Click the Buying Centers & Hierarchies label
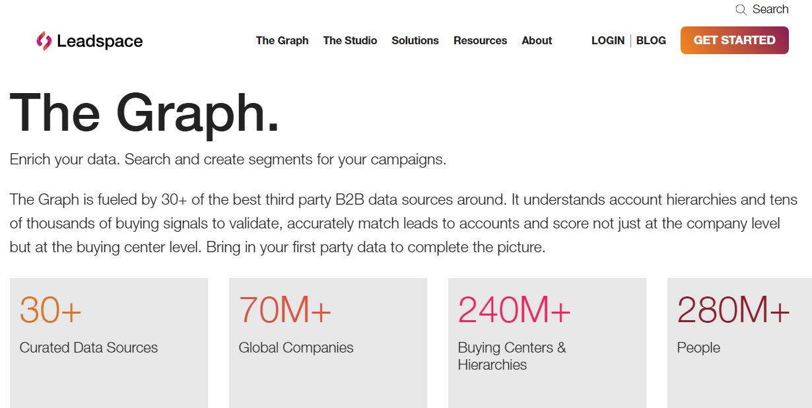Image resolution: width=812 pixels, height=408 pixels. coord(512,356)
